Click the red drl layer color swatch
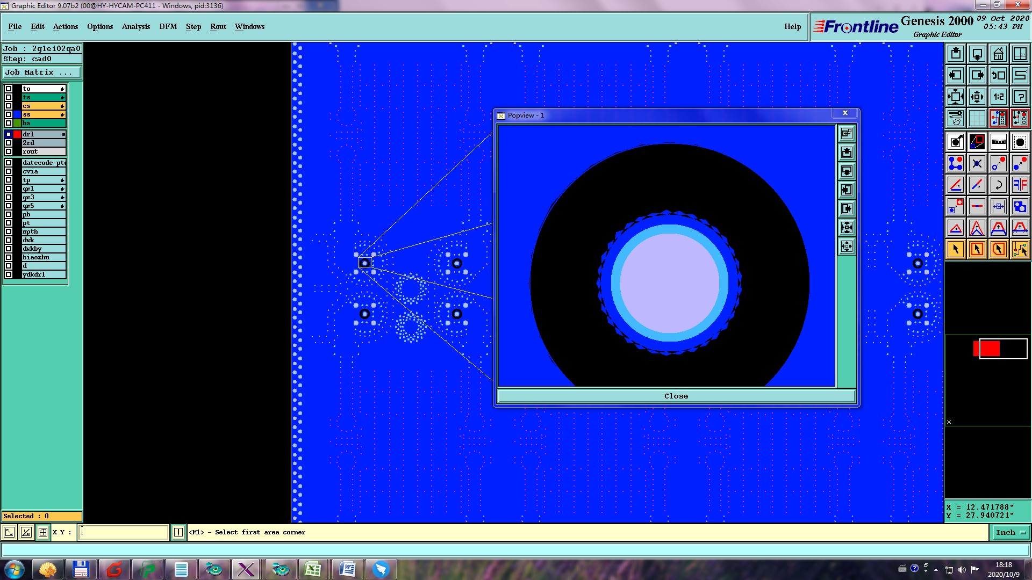 point(17,134)
